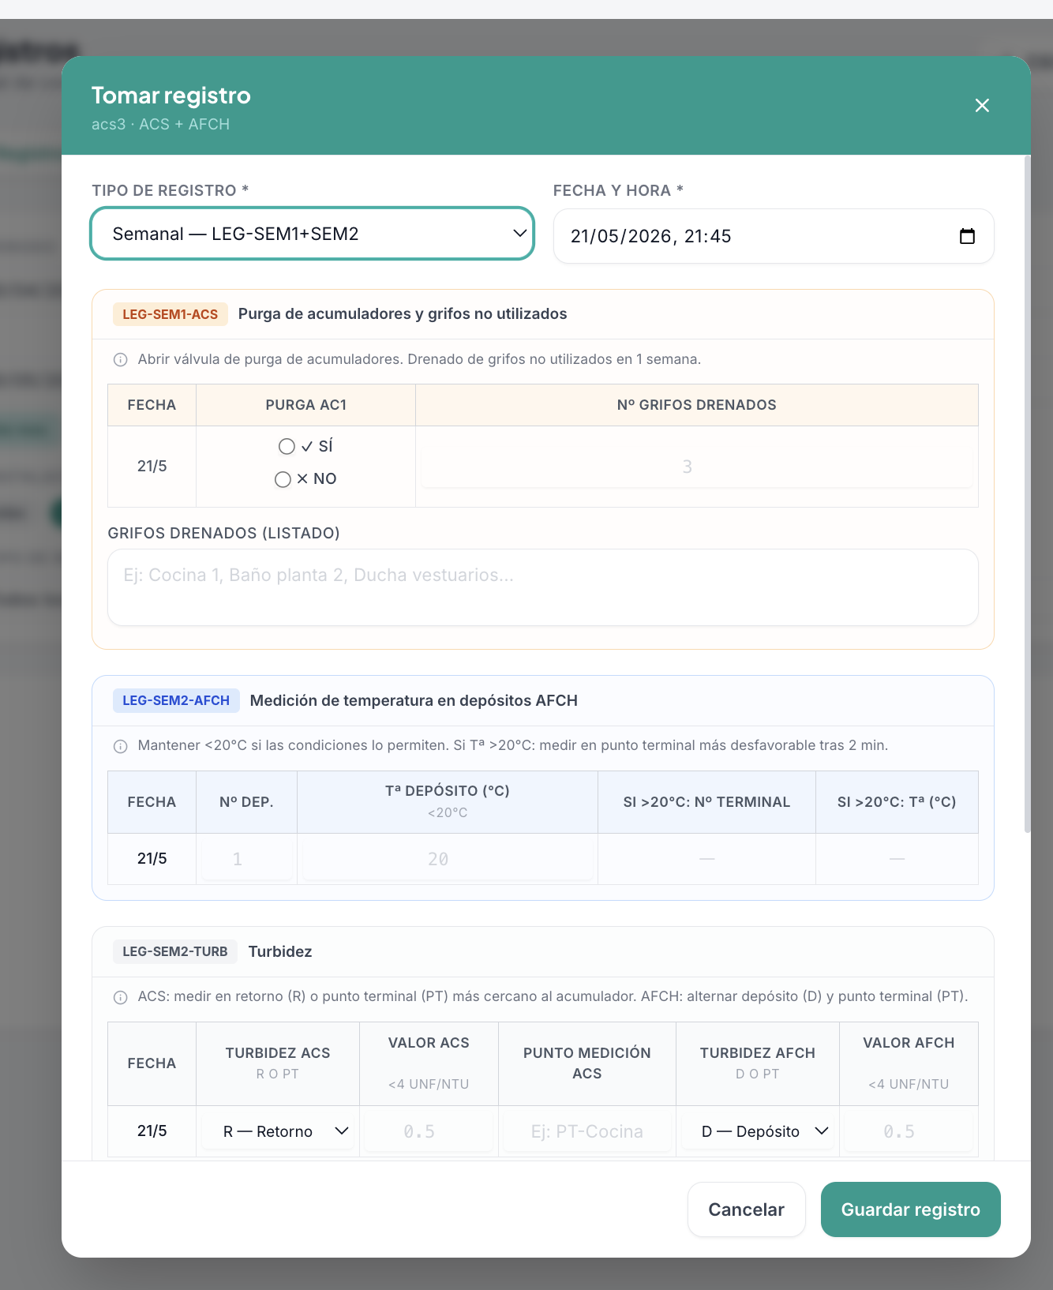Click 'PURGA AC1' column header

[x=306, y=405]
